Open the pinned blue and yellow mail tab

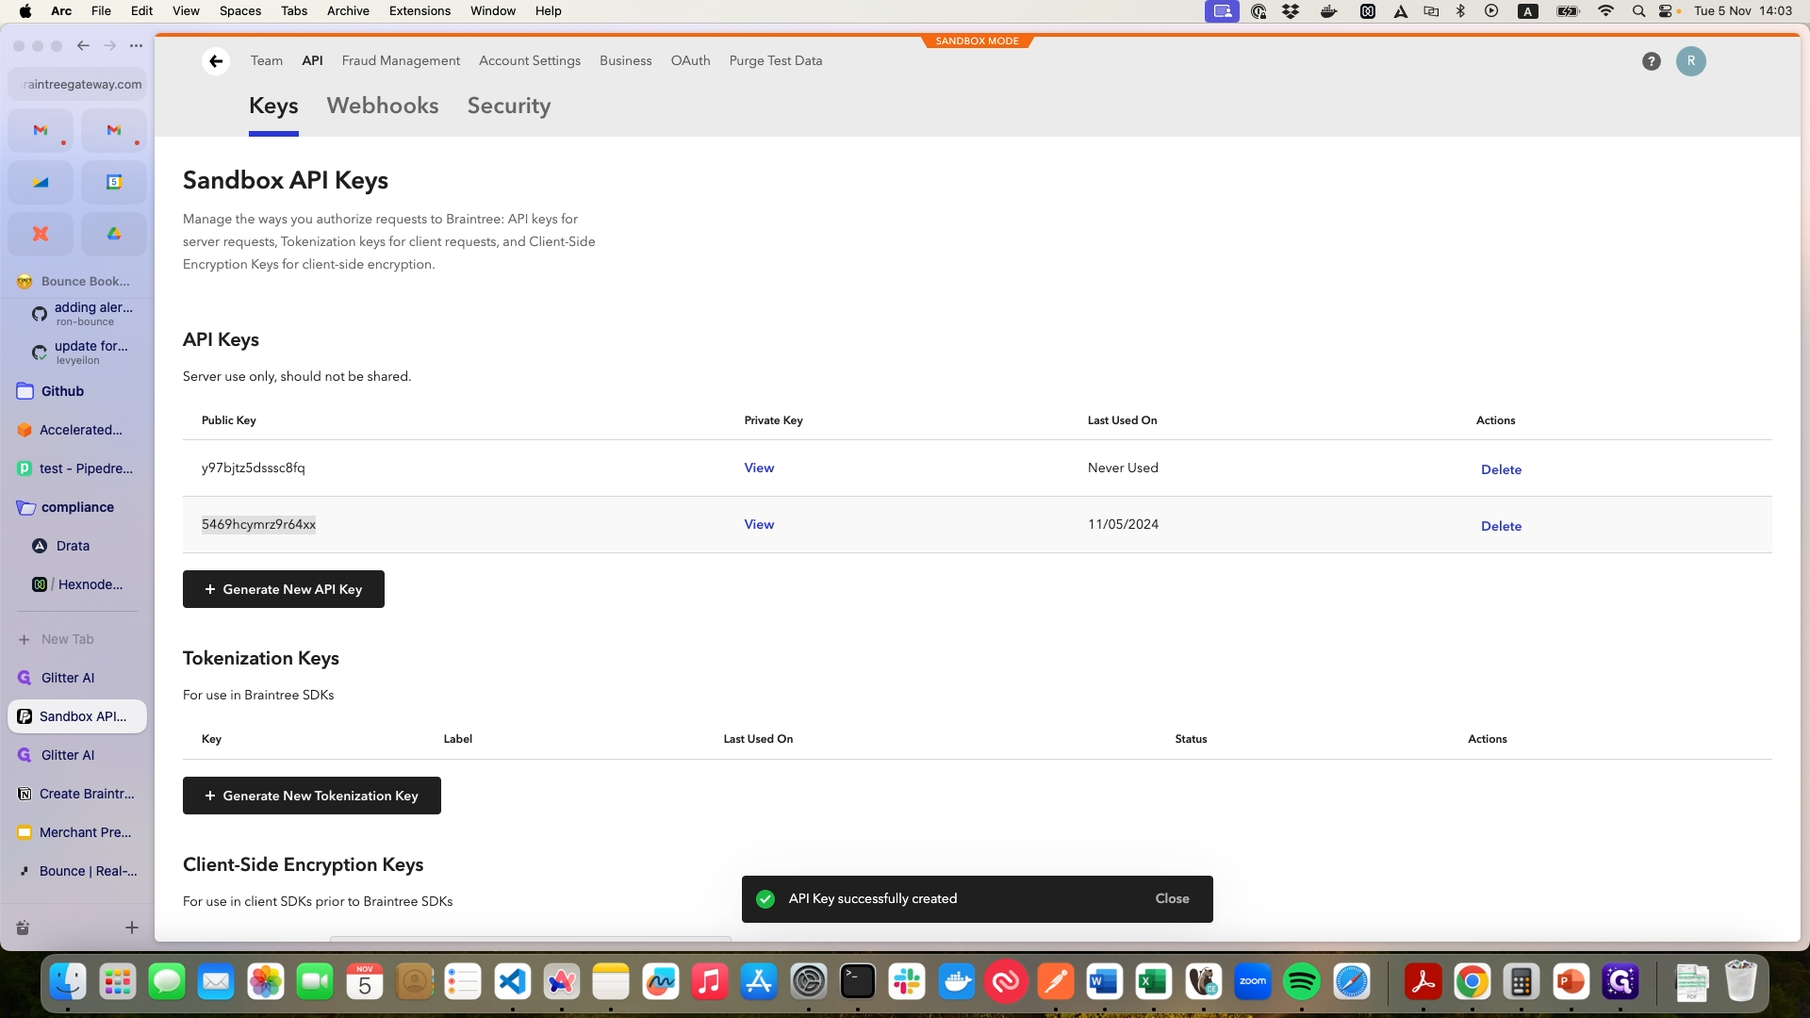pyautogui.click(x=41, y=182)
